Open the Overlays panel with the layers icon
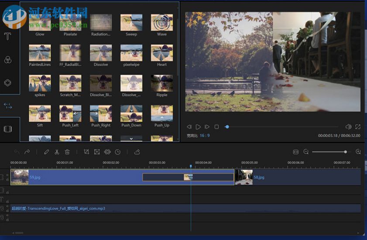Screen dimensions: 367x240 [8, 83]
